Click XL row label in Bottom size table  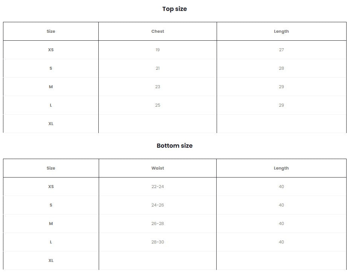[51, 260]
